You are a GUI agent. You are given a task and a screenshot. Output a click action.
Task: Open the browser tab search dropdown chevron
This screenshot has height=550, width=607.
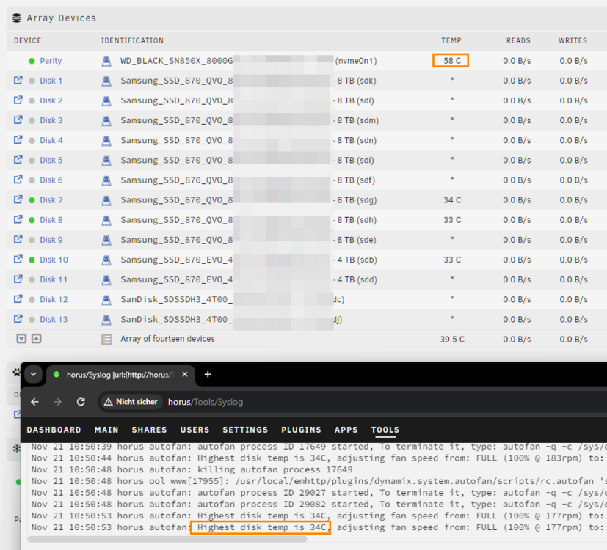click(33, 374)
